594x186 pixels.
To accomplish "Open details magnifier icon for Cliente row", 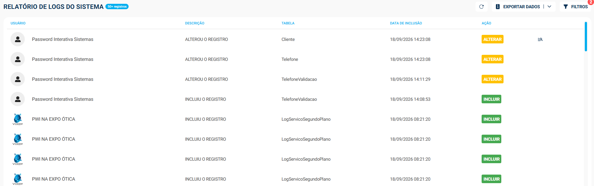I will click(540, 40).
